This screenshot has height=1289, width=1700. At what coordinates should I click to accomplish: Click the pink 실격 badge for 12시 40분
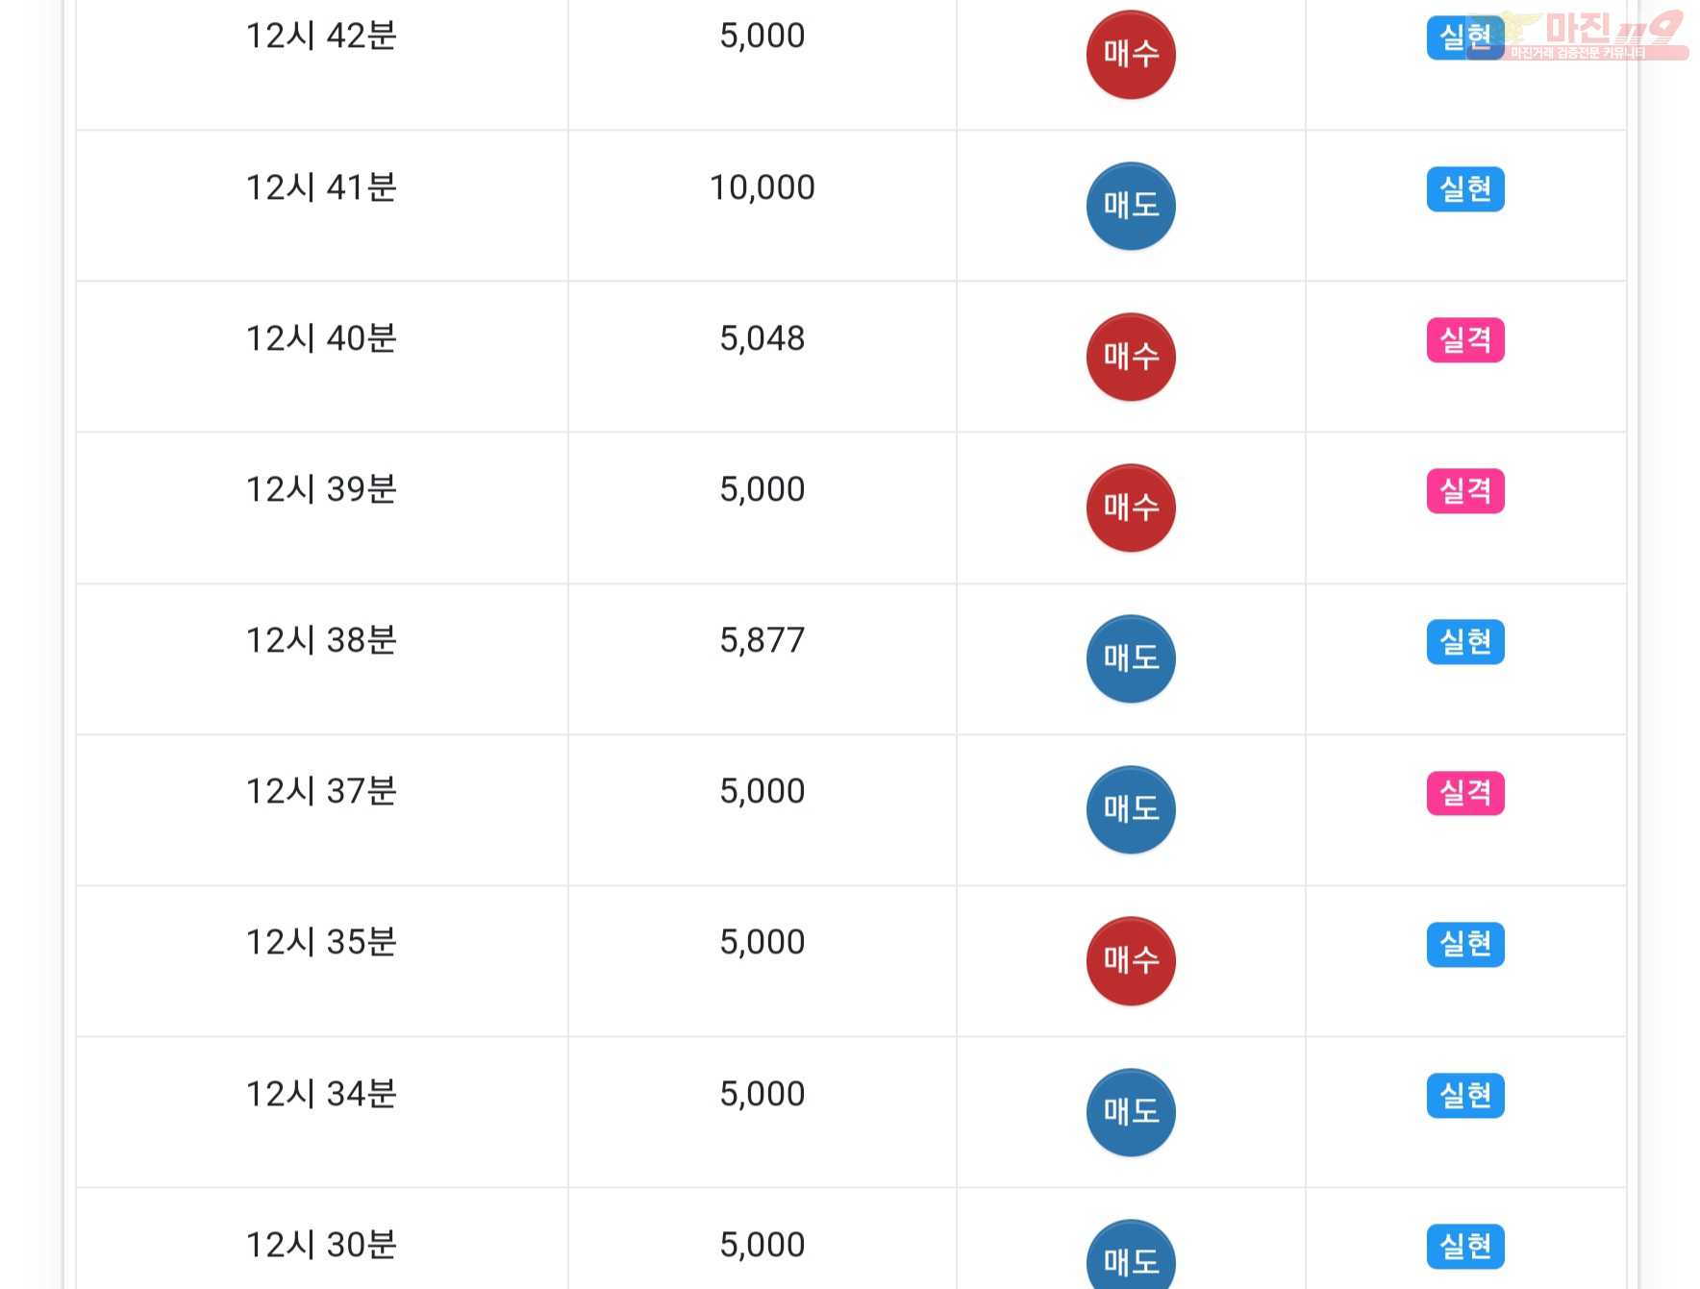tap(1465, 340)
